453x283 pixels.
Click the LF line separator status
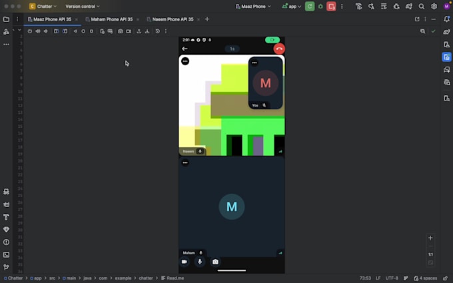378,278
